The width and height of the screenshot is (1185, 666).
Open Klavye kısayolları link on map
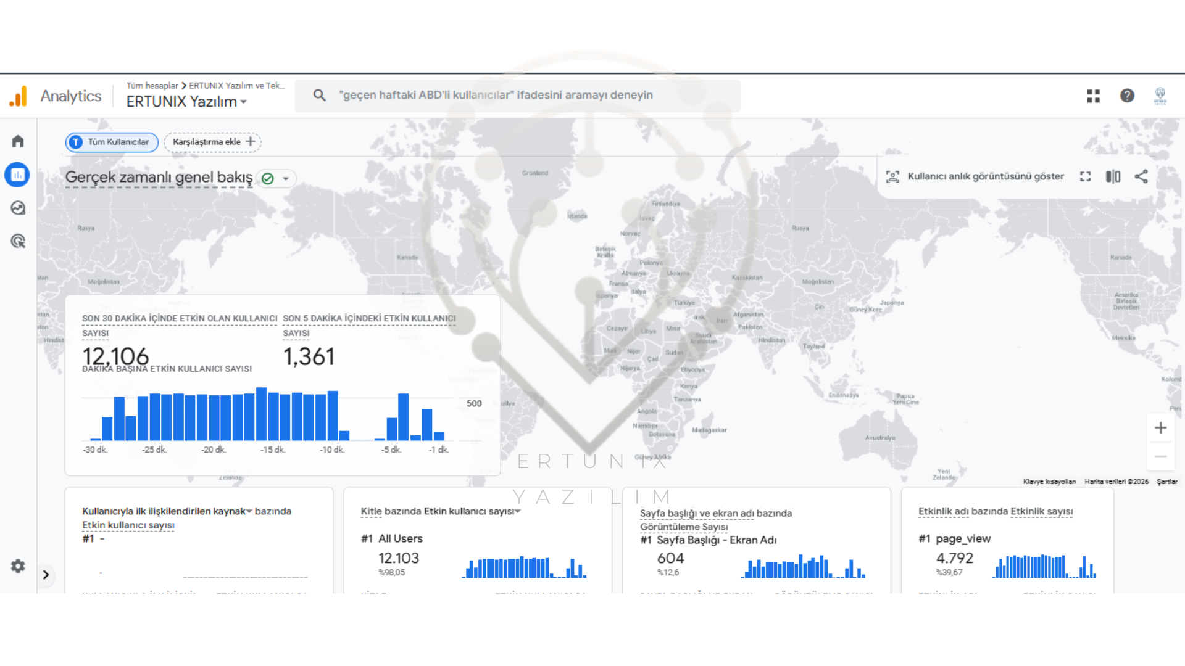coord(1049,482)
